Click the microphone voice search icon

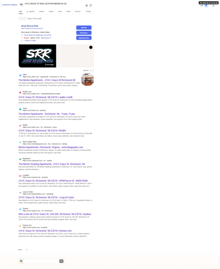(x=87, y=5)
